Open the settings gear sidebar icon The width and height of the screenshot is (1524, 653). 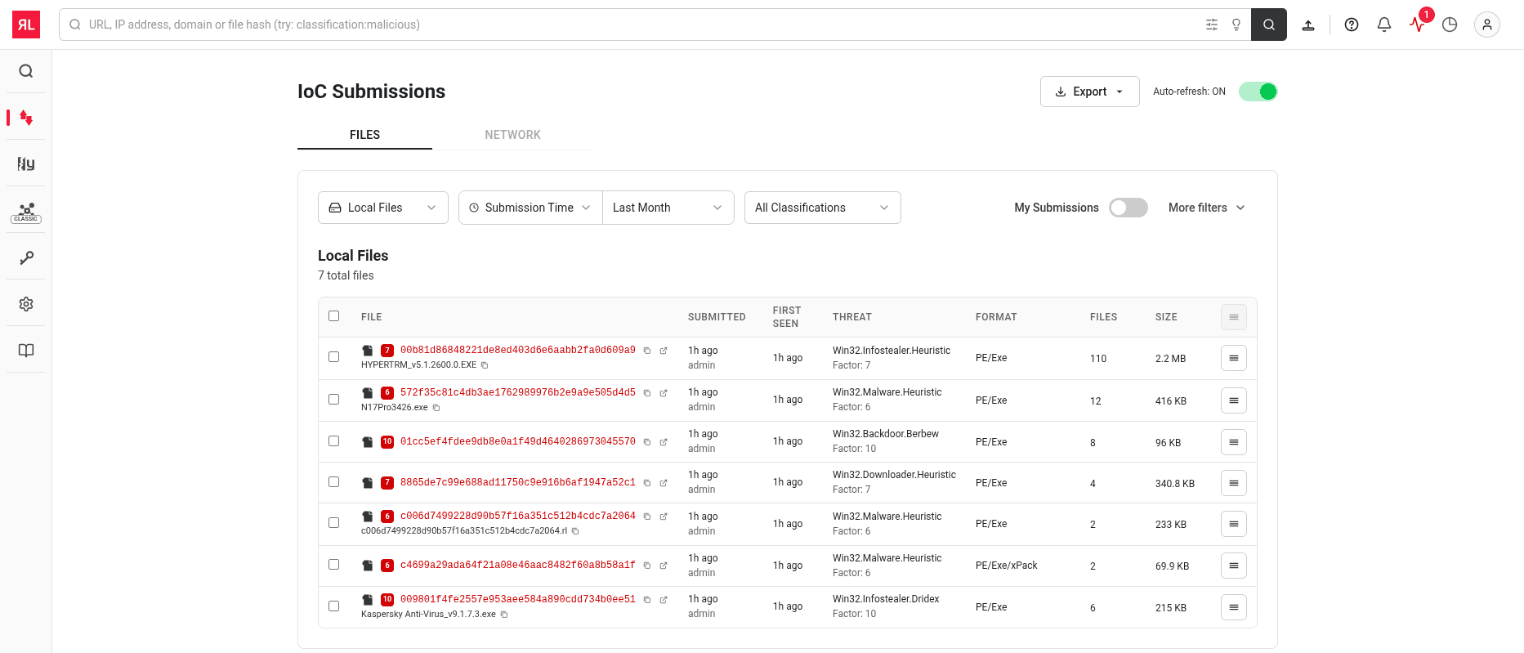[26, 304]
